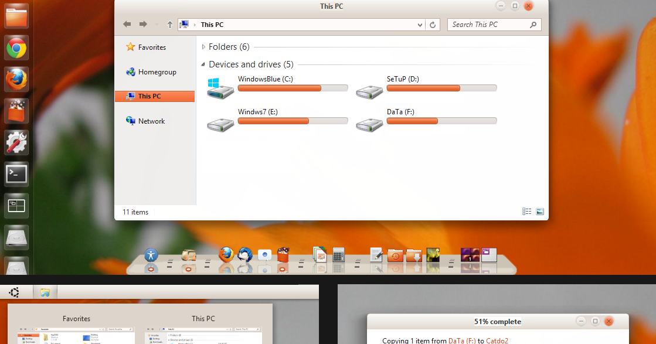Open the address bar dropdown arrow
The image size is (656, 344).
pyautogui.click(x=420, y=25)
